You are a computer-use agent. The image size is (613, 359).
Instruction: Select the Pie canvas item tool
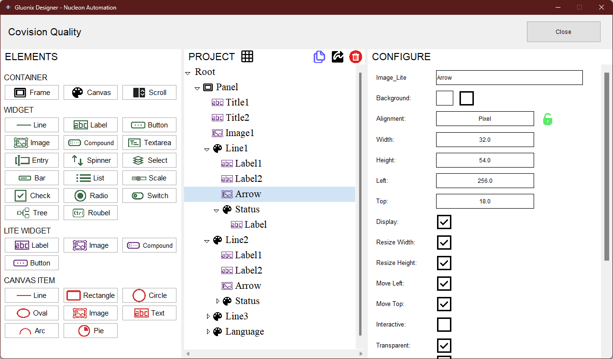click(x=90, y=330)
